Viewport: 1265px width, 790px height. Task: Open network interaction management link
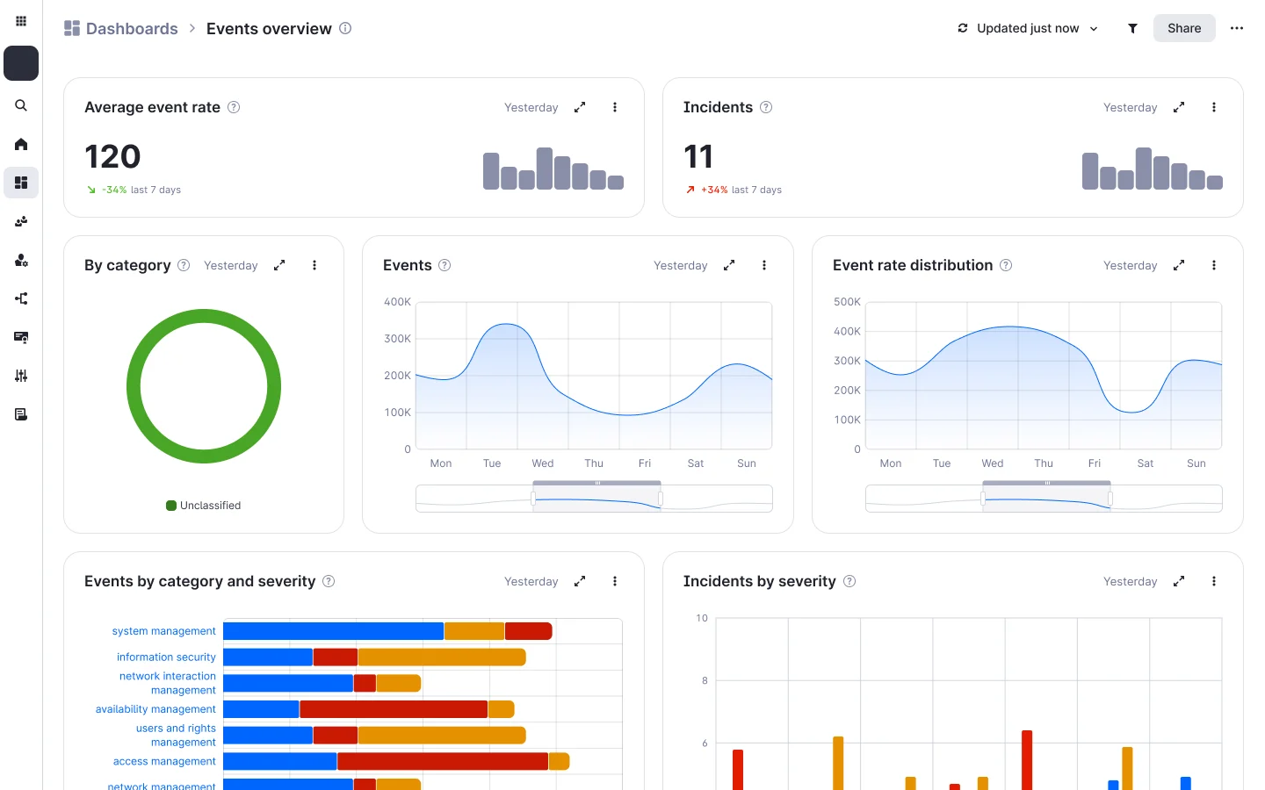click(x=168, y=683)
